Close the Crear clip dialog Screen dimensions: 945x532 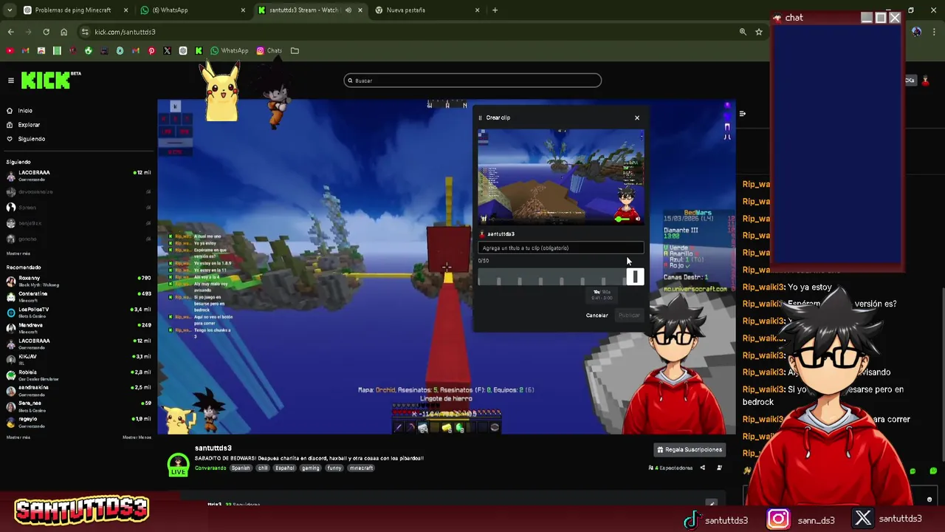tap(637, 117)
